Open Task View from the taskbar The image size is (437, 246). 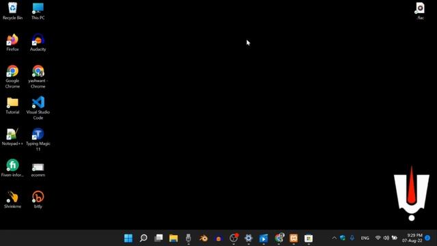(158, 238)
